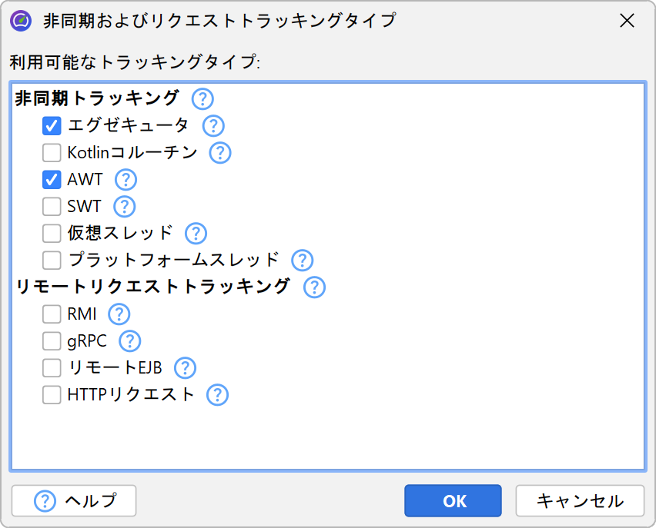Disable the AWT tracking checkbox

coord(52,179)
